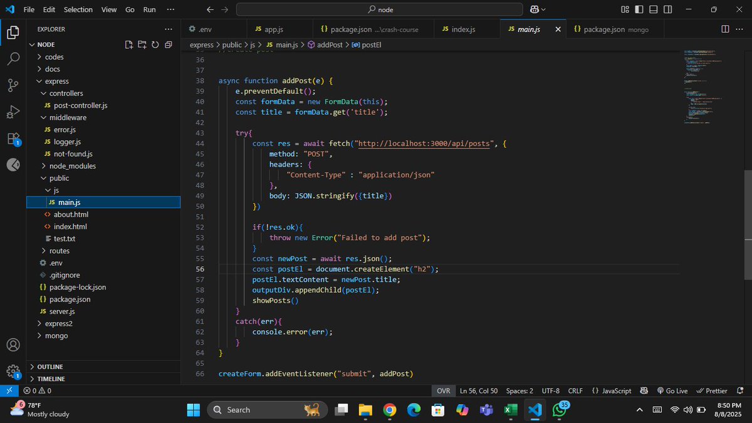This screenshot has height=423, width=752.
Task: Open the Windows Start menu
Action: [193, 410]
